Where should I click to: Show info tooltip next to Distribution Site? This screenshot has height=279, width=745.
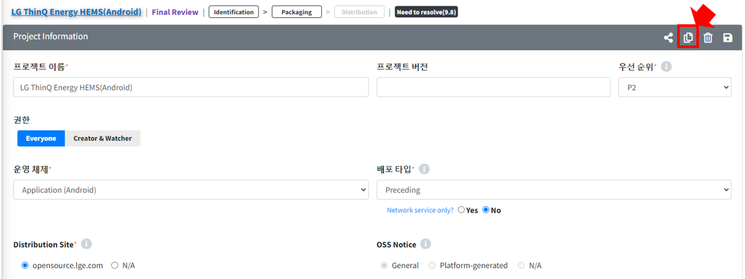point(86,244)
